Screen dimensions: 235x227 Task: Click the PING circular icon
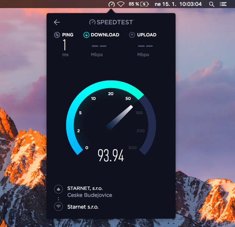click(x=57, y=35)
